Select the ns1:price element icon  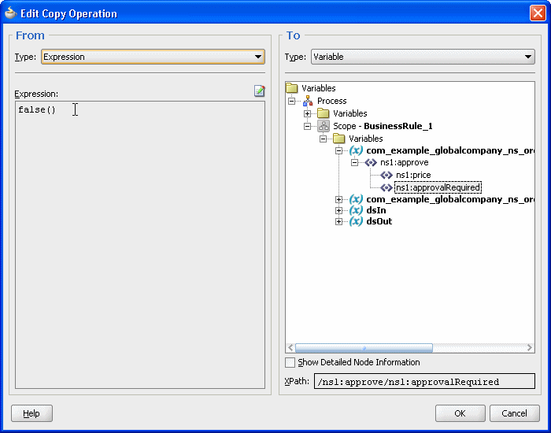[386, 175]
